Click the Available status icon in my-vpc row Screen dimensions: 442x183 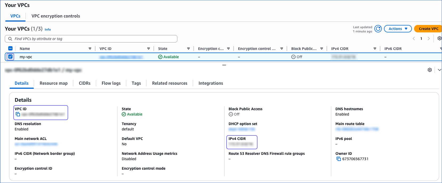[160, 57]
